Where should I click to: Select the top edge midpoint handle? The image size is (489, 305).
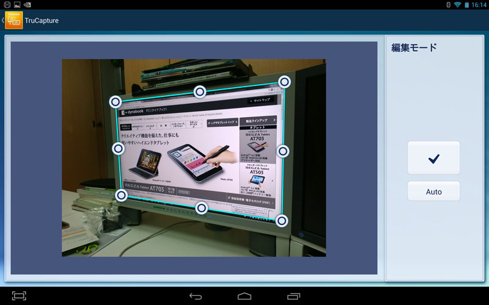pyautogui.click(x=200, y=92)
